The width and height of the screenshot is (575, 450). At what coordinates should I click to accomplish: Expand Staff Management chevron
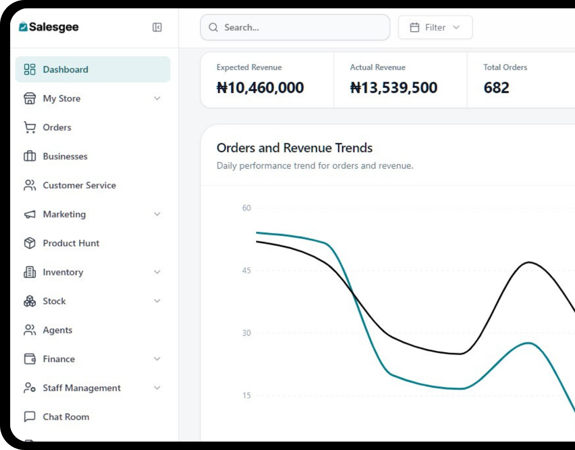(157, 388)
